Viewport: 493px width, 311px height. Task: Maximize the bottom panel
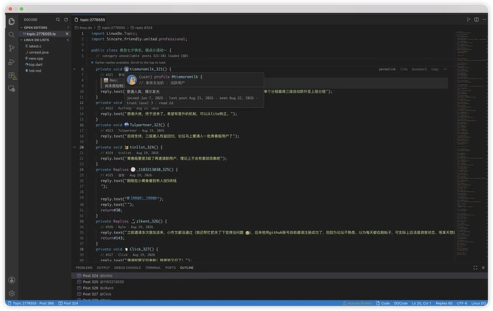coord(475,267)
